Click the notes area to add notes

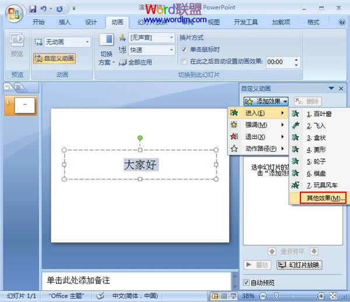(136, 280)
